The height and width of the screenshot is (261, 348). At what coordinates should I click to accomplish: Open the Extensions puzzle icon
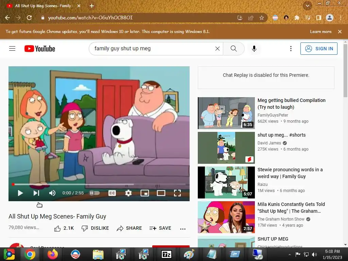(297, 18)
